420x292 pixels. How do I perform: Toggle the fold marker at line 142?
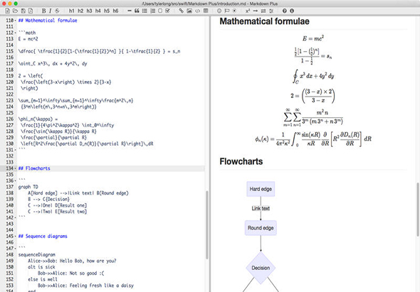[15, 217]
